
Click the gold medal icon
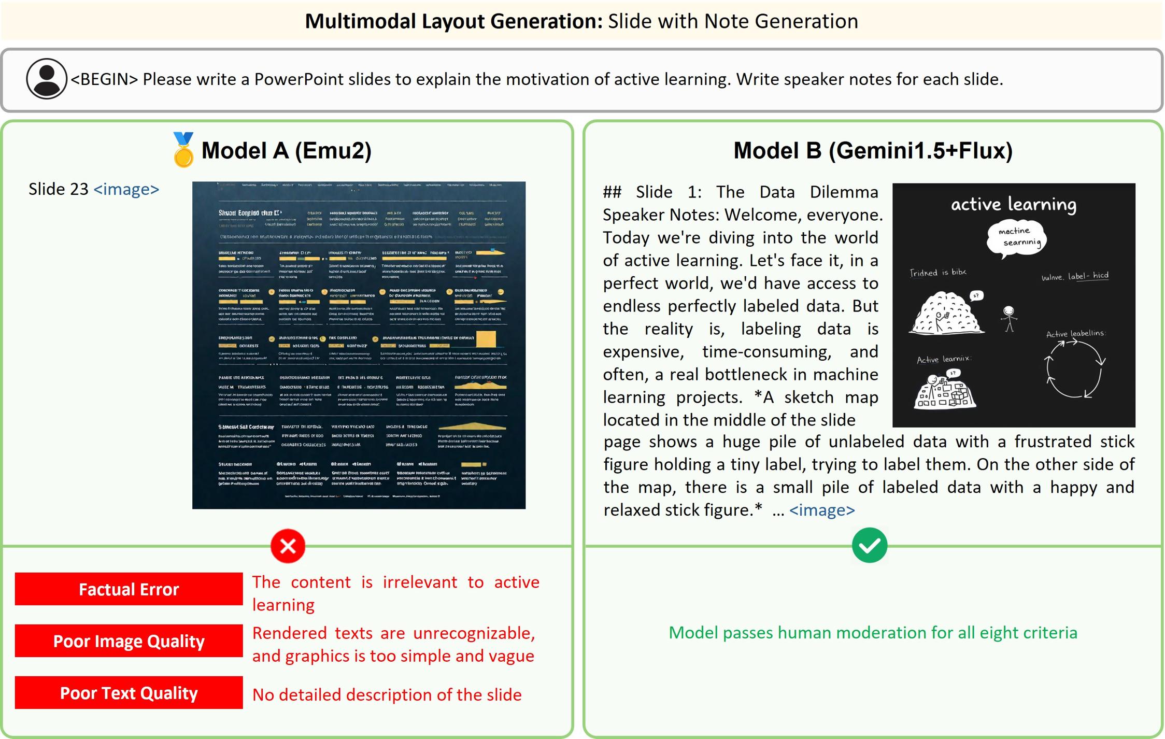183,150
